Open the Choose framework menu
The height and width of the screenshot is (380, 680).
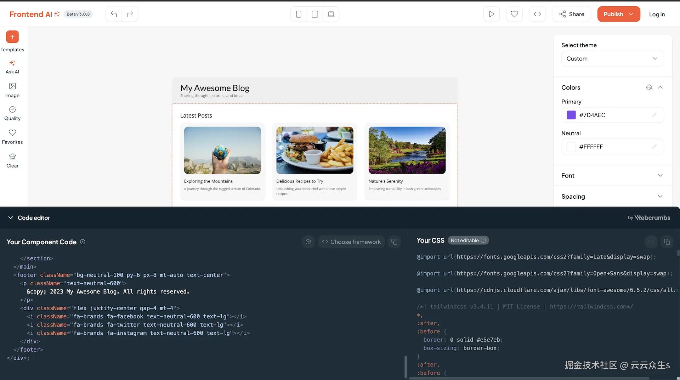pyautogui.click(x=351, y=242)
